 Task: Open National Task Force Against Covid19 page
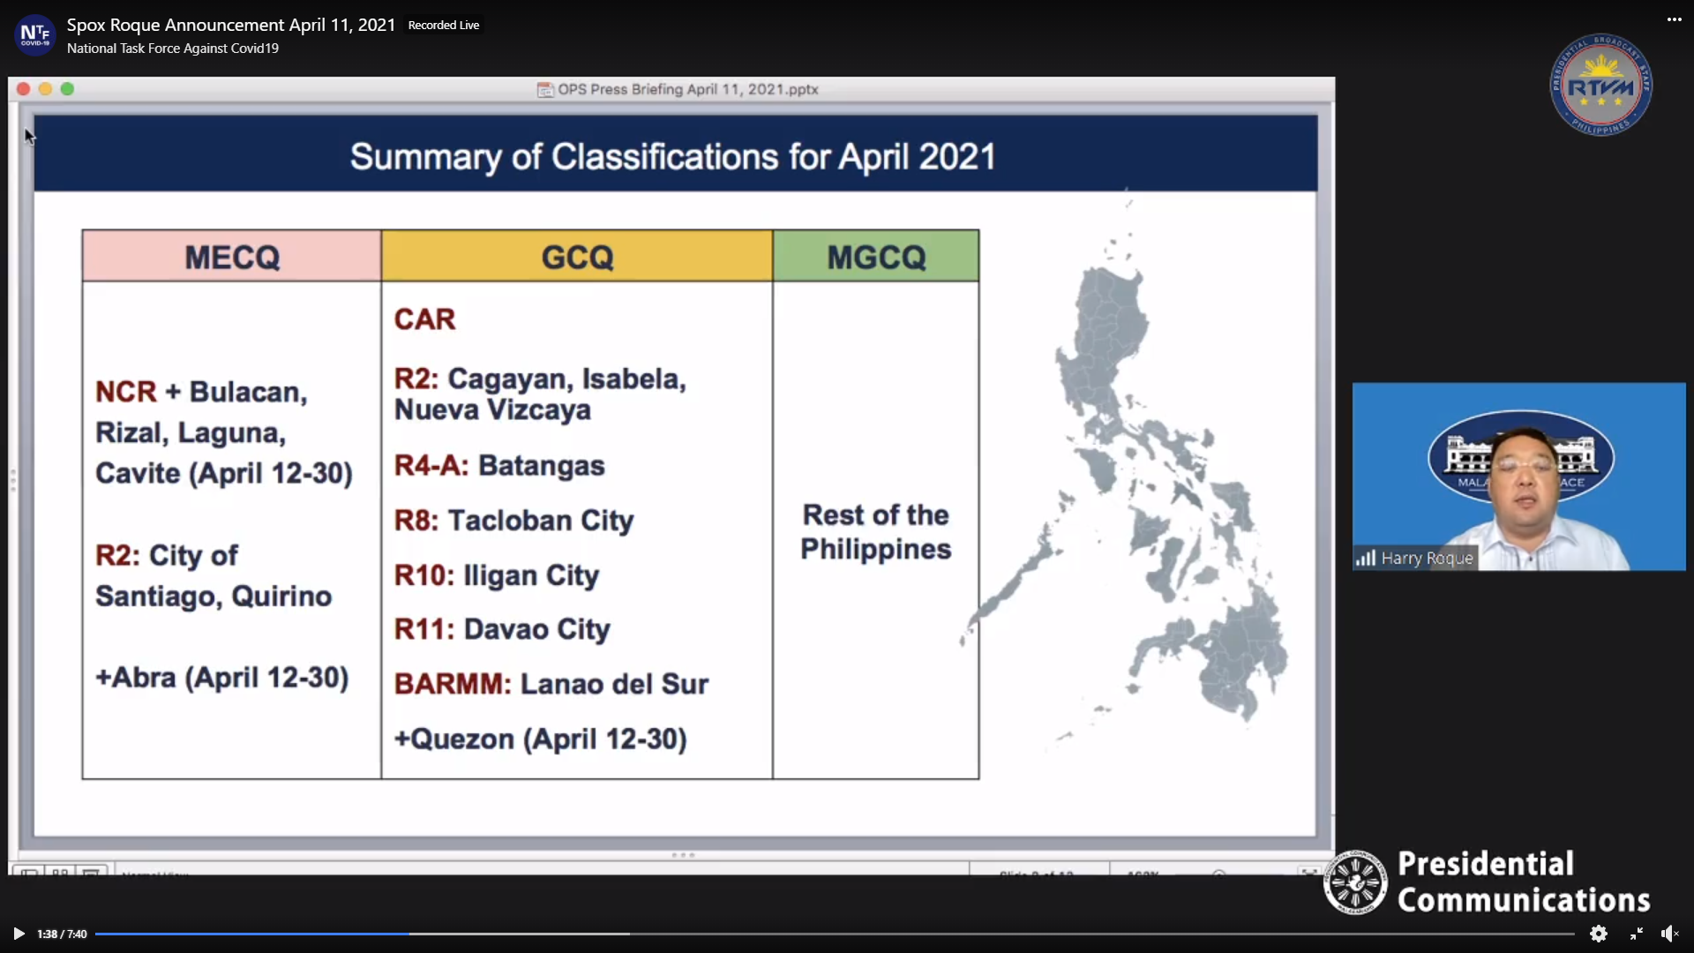[173, 49]
